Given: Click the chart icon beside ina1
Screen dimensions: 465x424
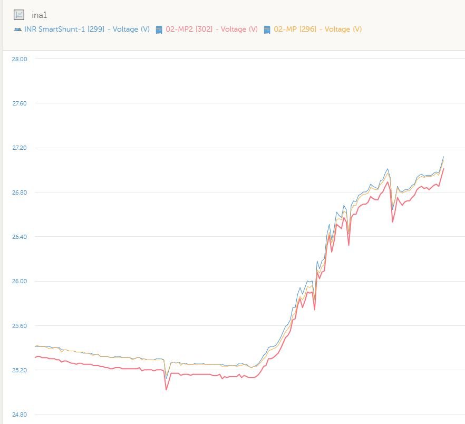Looking at the screenshot, I should pyautogui.click(x=19, y=15).
